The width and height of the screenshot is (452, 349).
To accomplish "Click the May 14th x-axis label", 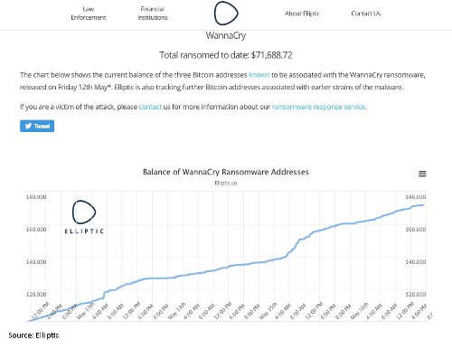I will click(x=177, y=311).
